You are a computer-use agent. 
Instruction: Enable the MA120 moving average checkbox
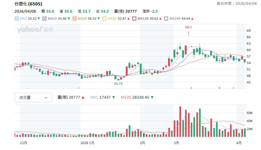coord(134,19)
